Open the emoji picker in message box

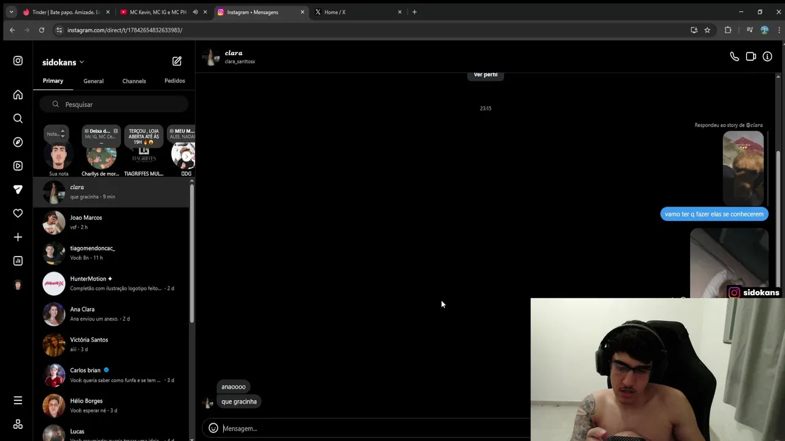point(213,428)
